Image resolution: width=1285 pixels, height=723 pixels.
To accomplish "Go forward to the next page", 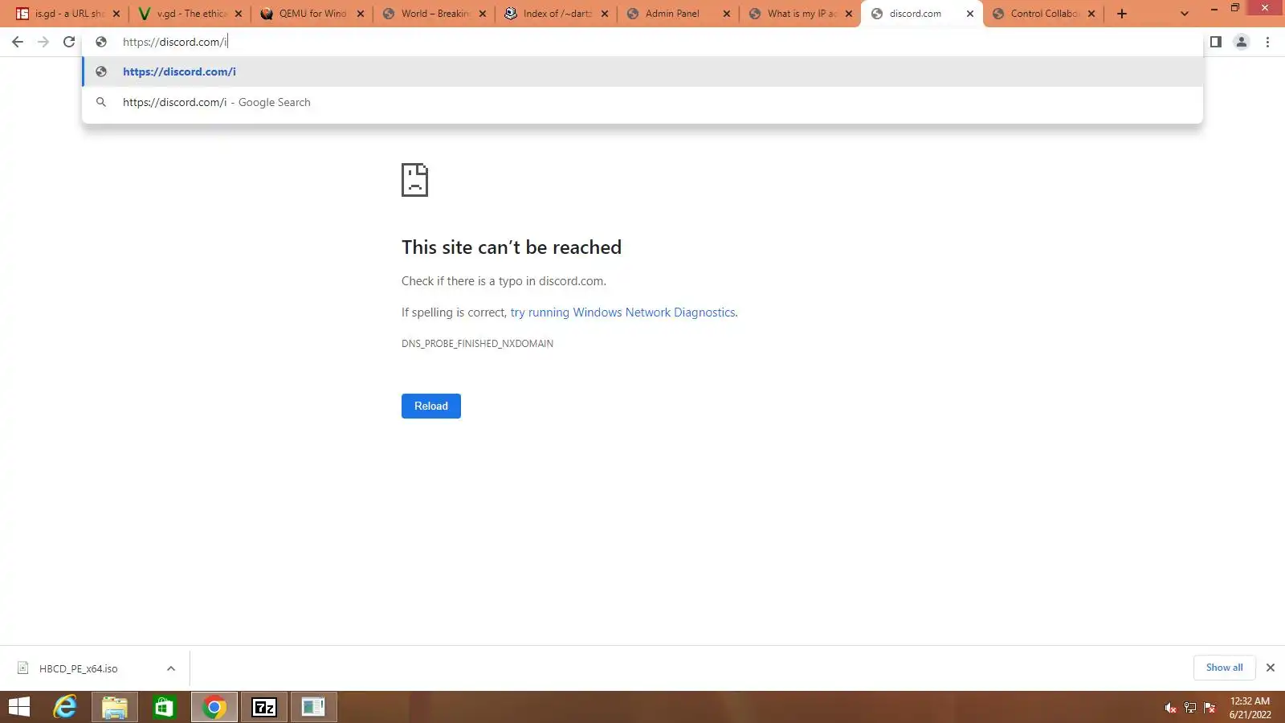I will [43, 42].
